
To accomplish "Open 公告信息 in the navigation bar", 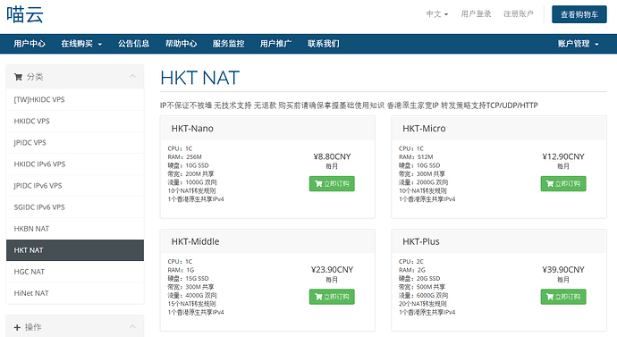I will coord(133,44).
